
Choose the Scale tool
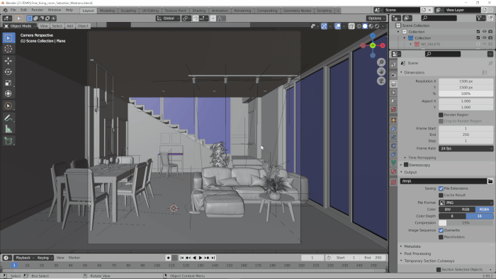[x=9, y=83]
